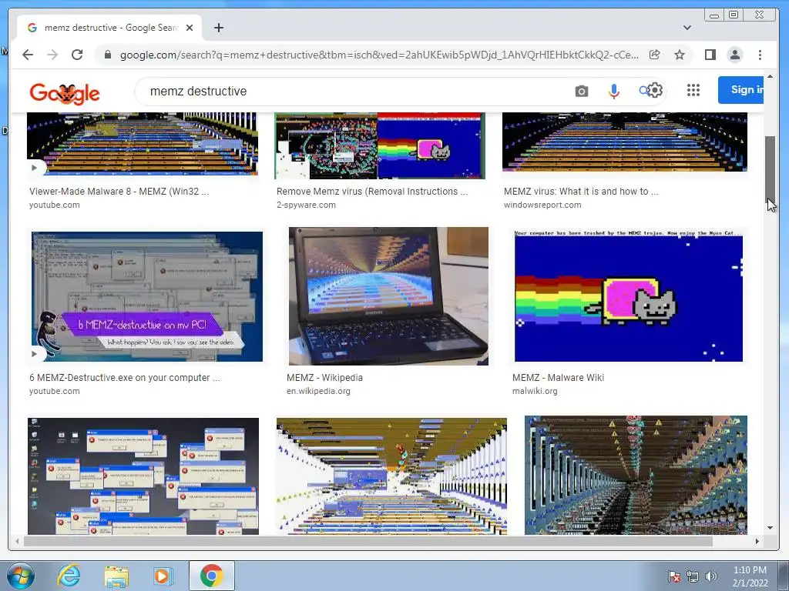Viewport: 789px width, 591px height.
Task: Click the forward navigation arrow
Action: point(52,55)
